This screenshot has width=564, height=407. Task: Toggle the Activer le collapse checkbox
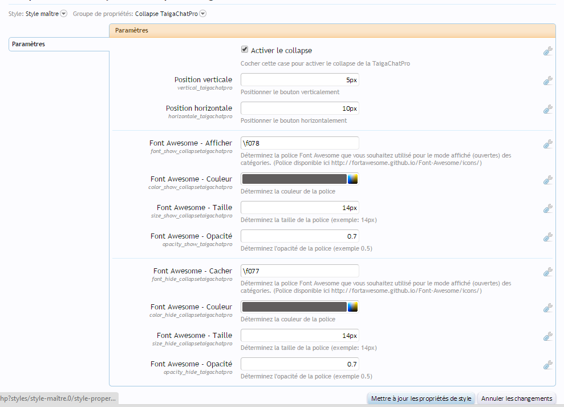(245, 49)
